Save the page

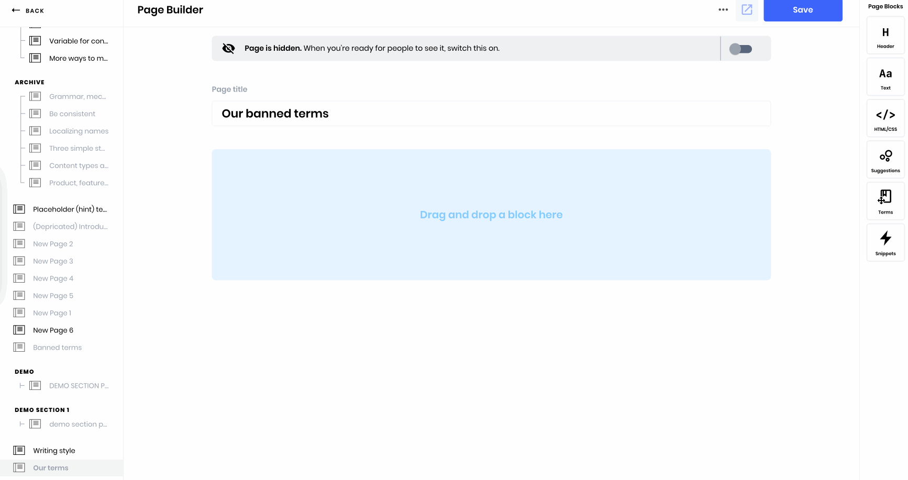coord(803,9)
